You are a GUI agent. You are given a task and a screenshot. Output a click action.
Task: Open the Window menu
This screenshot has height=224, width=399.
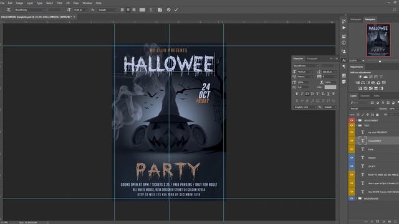[87, 3]
